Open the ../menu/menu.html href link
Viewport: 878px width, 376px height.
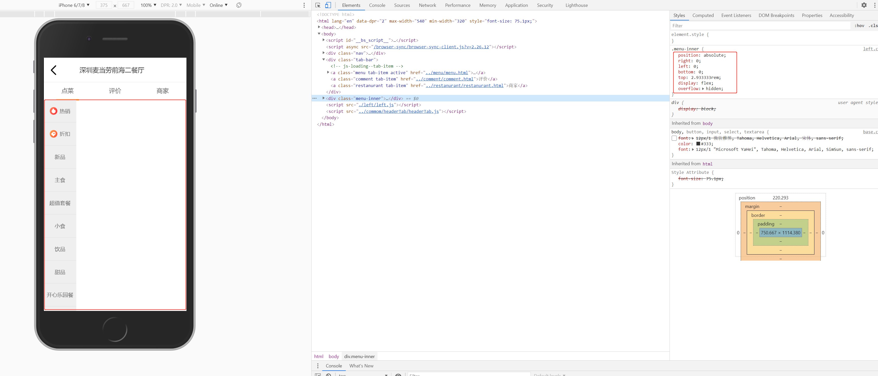447,73
